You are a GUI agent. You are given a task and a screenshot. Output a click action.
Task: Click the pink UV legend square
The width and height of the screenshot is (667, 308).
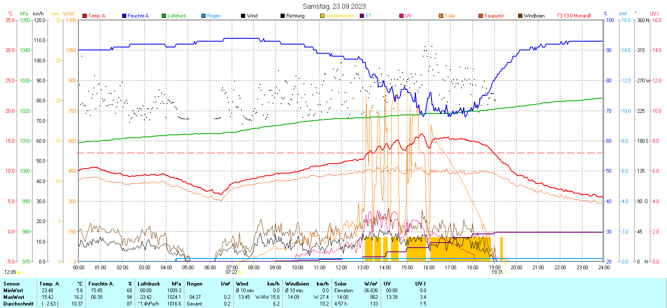(401, 16)
